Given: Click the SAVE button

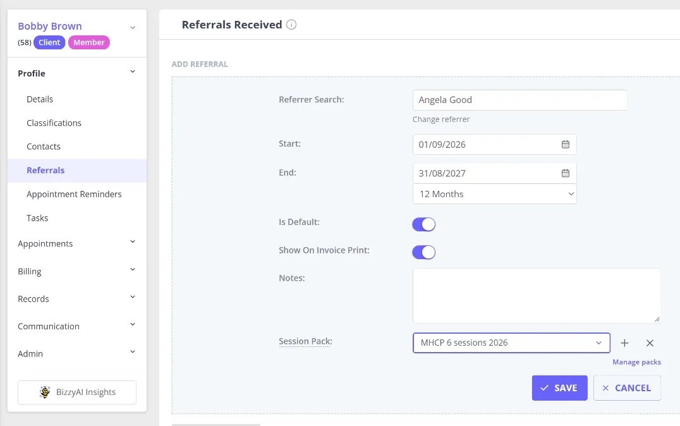Looking at the screenshot, I should (x=559, y=388).
